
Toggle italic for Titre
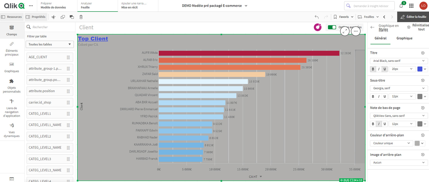pyautogui.click(x=379, y=69)
